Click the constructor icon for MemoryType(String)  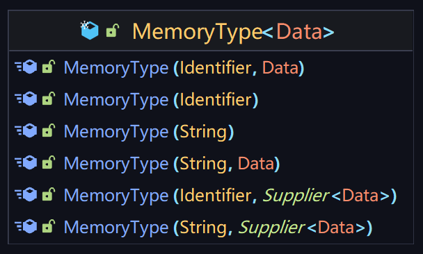26,130
